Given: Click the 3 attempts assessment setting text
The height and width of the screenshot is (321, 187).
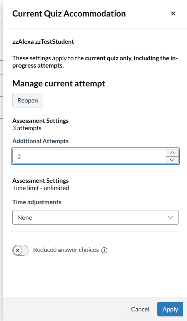Looking at the screenshot, I should click(x=27, y=128).
